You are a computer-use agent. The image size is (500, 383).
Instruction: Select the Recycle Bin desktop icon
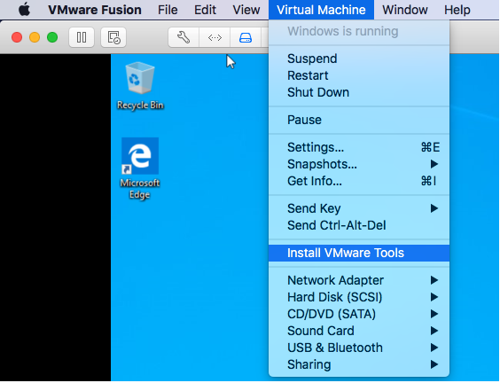140,86
